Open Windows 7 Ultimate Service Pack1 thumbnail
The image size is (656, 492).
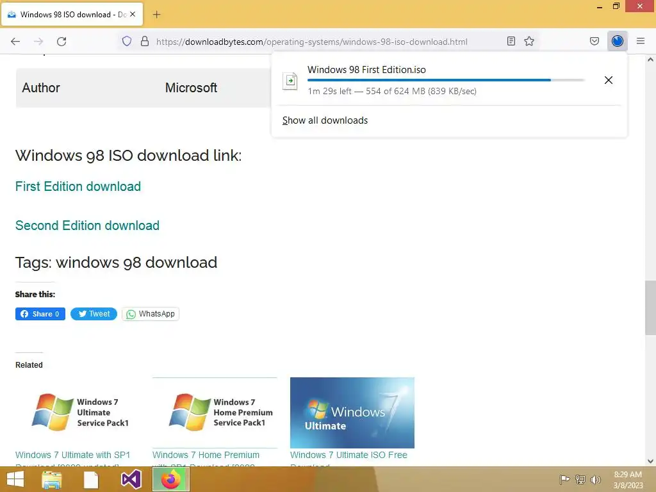coord(78,413)
